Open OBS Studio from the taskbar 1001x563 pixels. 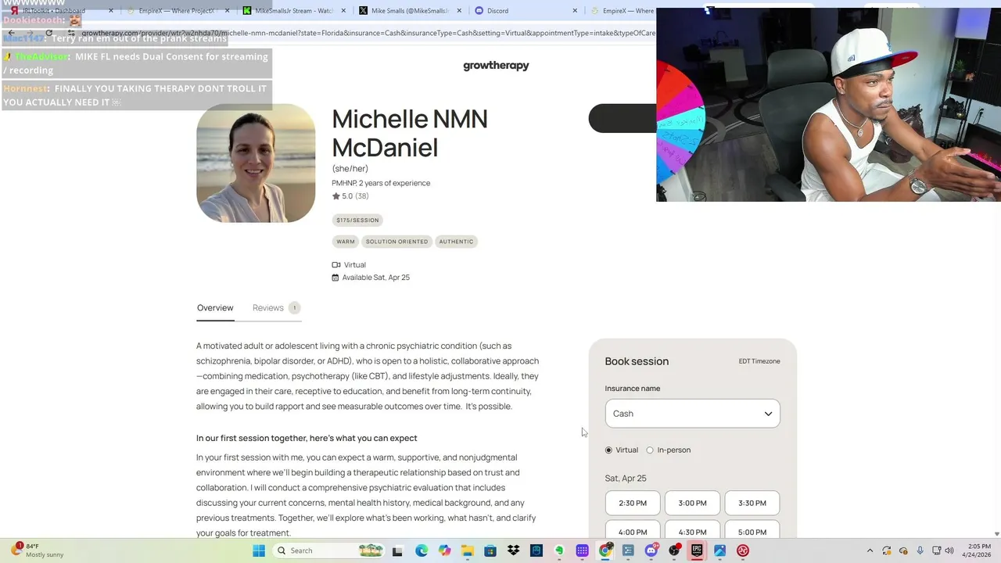[674, 550]
